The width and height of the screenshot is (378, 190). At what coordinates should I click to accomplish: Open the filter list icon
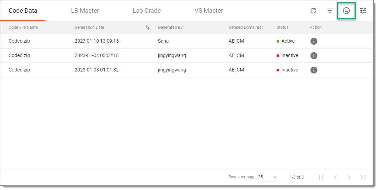[x=330, y=11]
